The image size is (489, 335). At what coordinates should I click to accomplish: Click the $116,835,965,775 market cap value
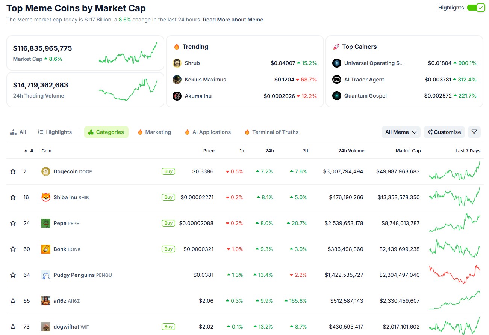42,48
